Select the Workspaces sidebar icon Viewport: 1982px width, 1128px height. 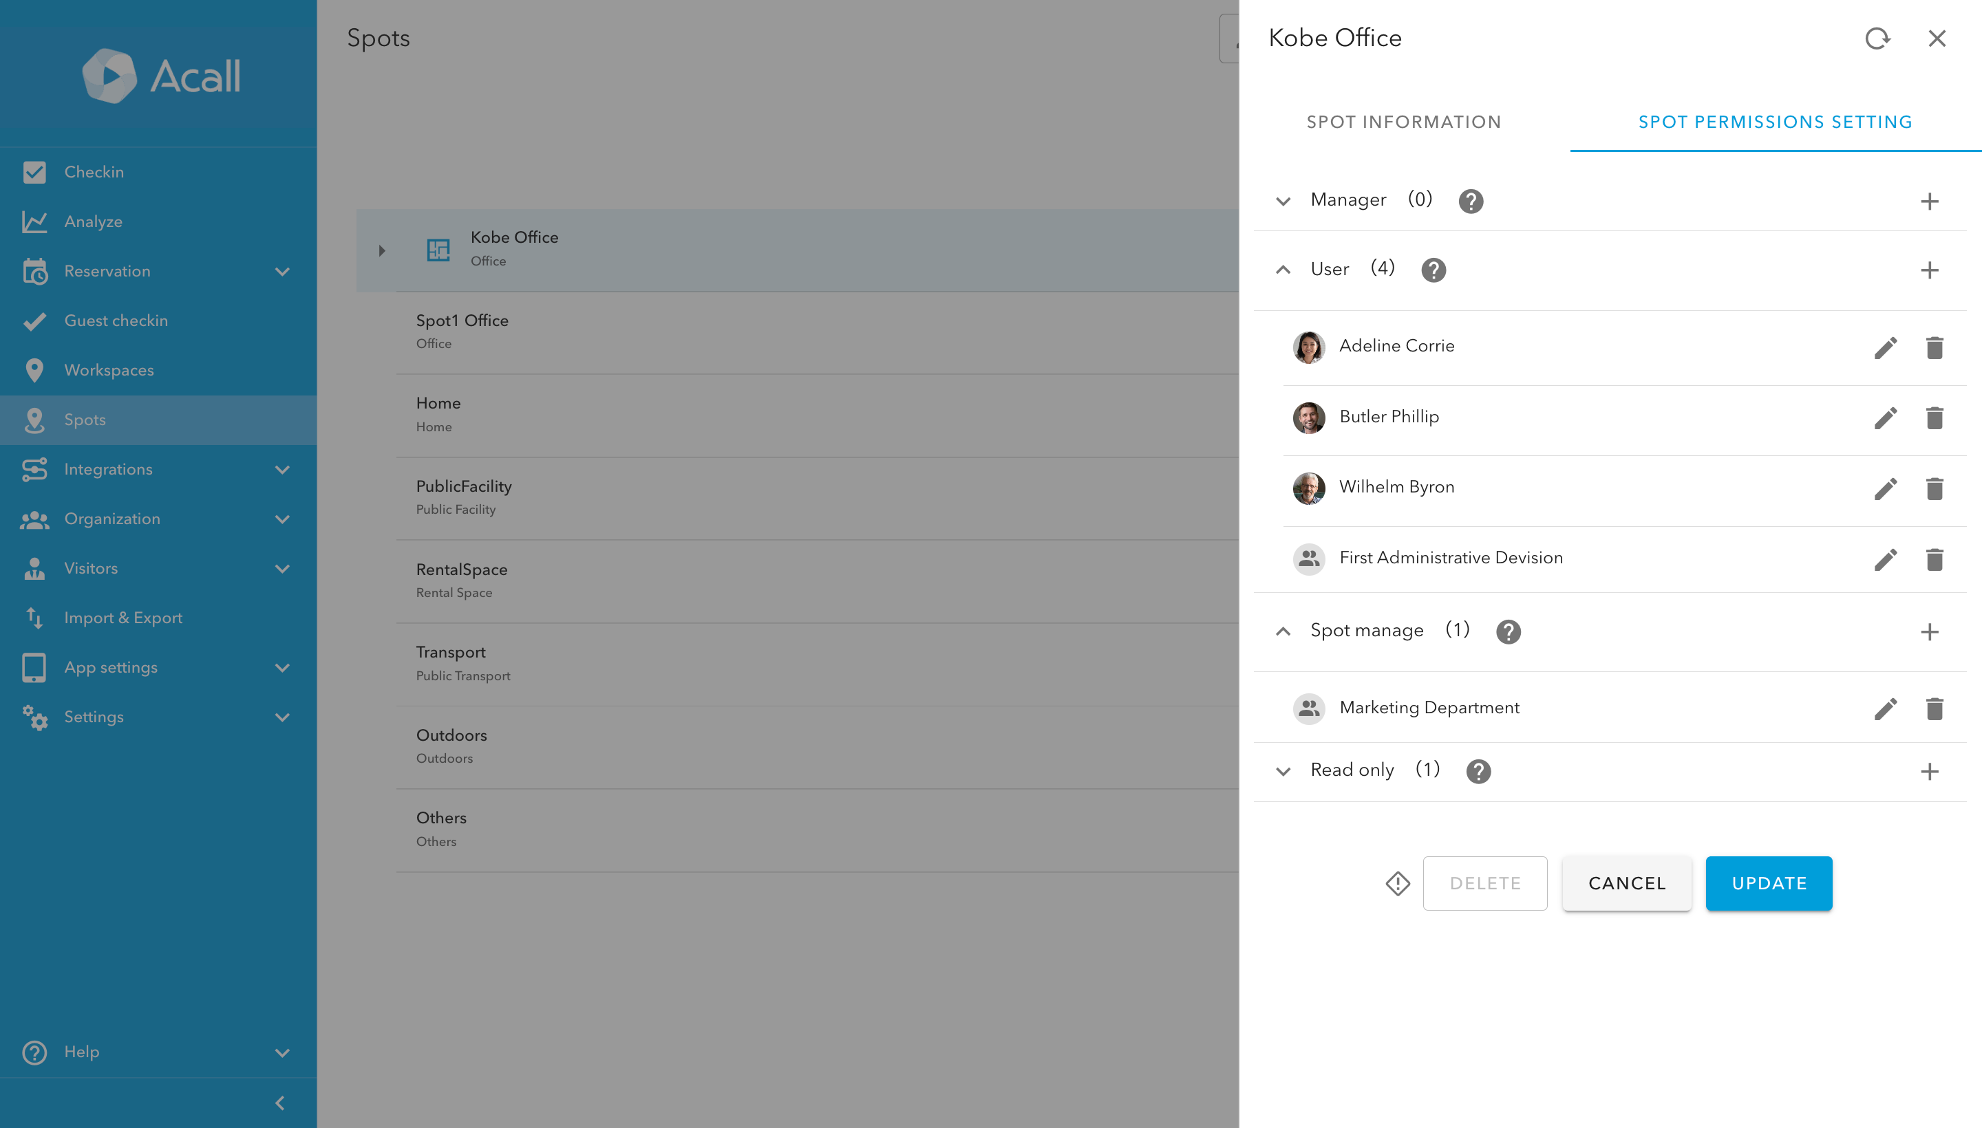click(x=34, y=369)
